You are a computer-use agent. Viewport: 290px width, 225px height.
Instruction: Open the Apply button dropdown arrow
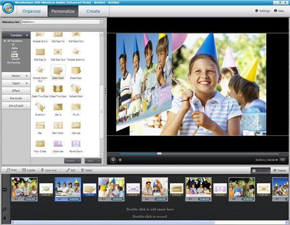[99, 161]
